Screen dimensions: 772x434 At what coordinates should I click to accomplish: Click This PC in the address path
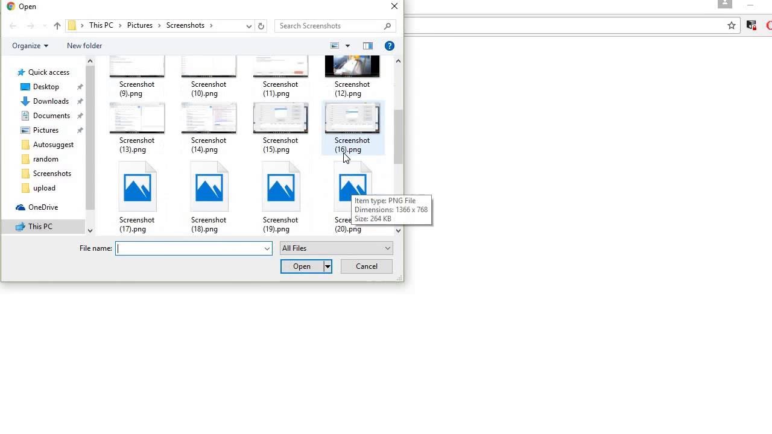[x=101, y=25]
